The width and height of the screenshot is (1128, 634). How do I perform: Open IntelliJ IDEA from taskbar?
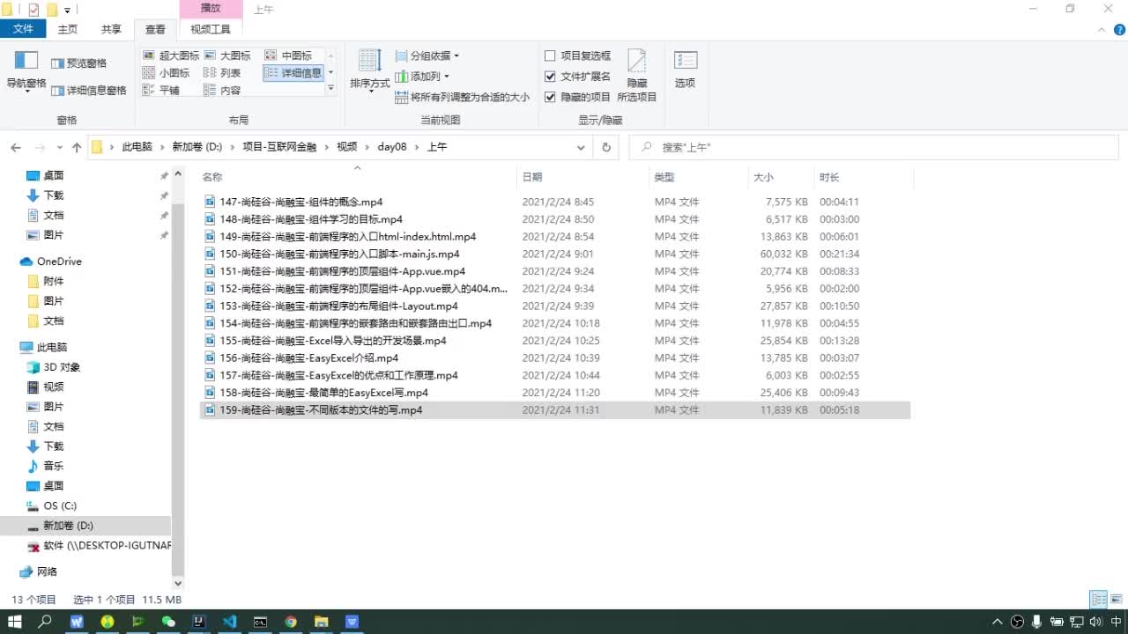(x=199, y=621)
